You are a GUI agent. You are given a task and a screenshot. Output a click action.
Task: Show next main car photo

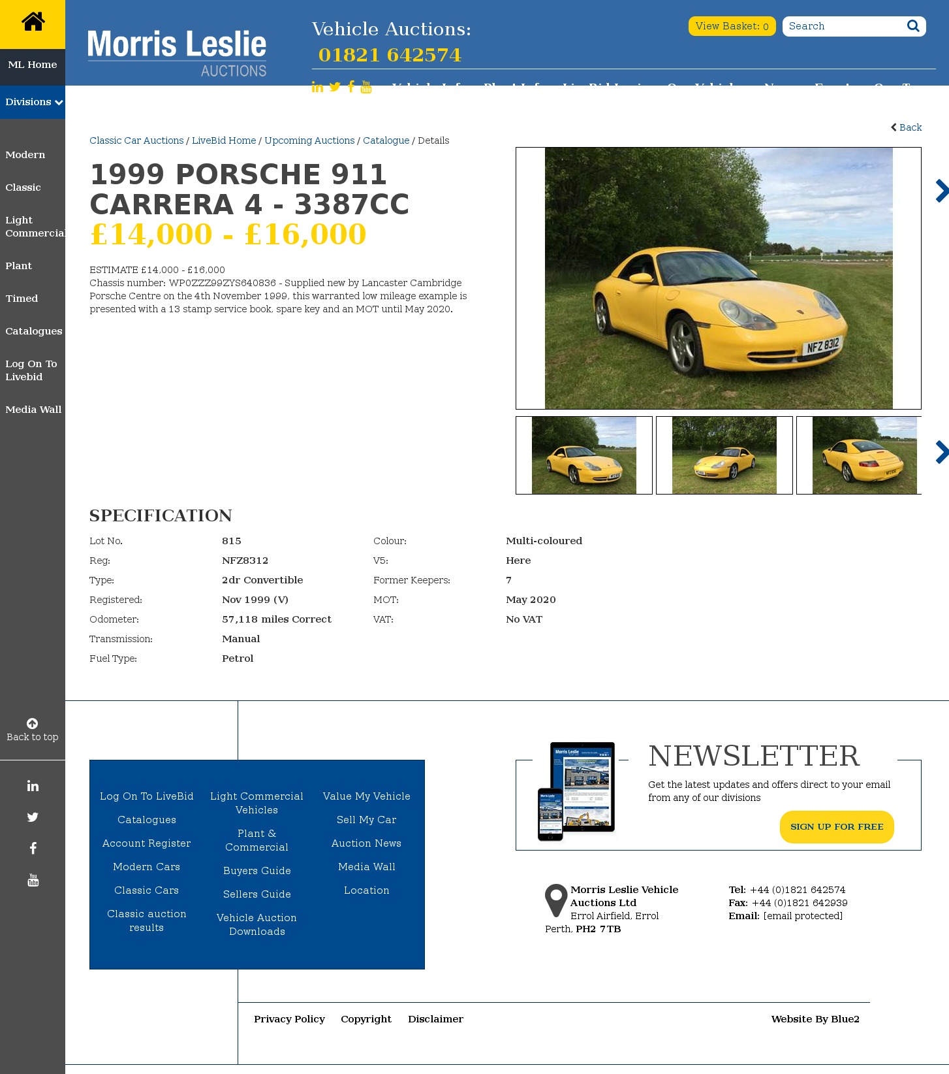(x=941, y=191)
